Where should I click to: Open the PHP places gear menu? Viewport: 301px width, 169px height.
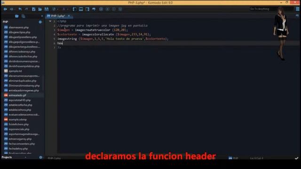pos(40,22)
